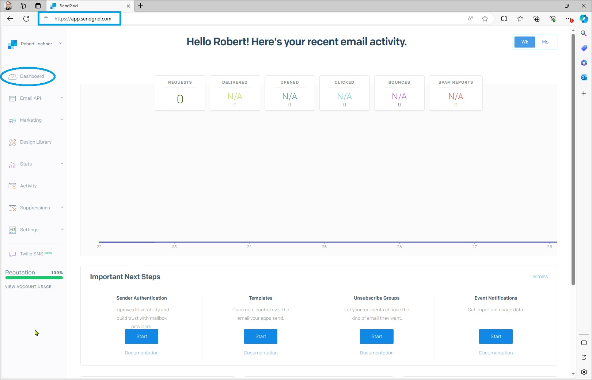Open a new browser tab
Image resolution: width=592 pixels, height=380 pixels.
tap(141, 6)
